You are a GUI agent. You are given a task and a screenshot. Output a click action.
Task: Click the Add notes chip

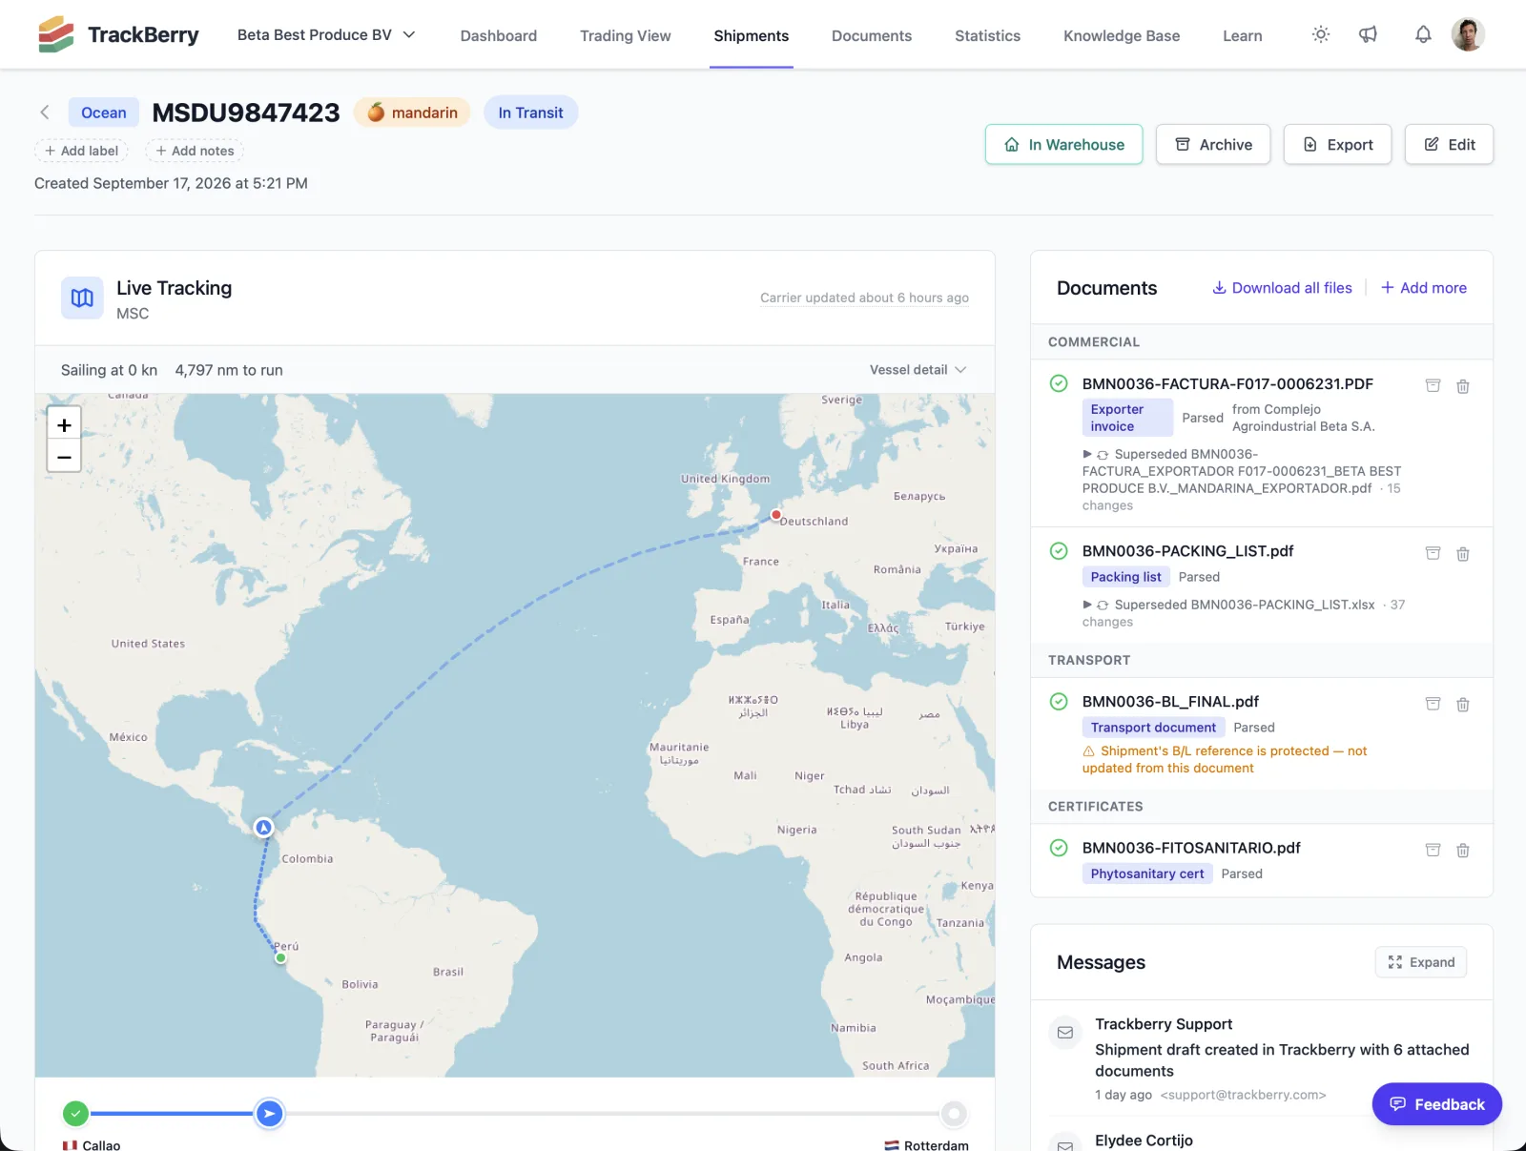[x=195, y=151]
